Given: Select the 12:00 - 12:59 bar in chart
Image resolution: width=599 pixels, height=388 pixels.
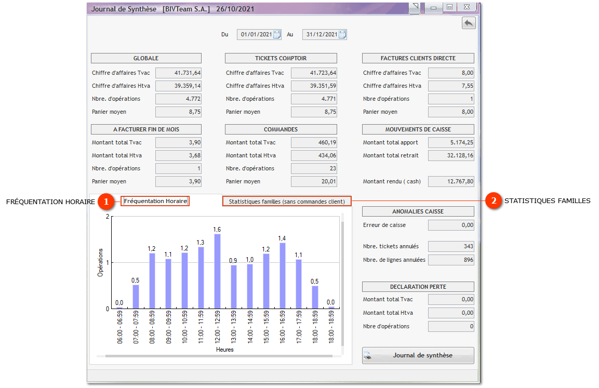Looking at the screenshot, I should click(x=217, y=271).
